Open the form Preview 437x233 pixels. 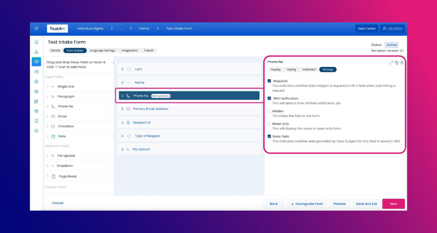(x=340, y=204)
